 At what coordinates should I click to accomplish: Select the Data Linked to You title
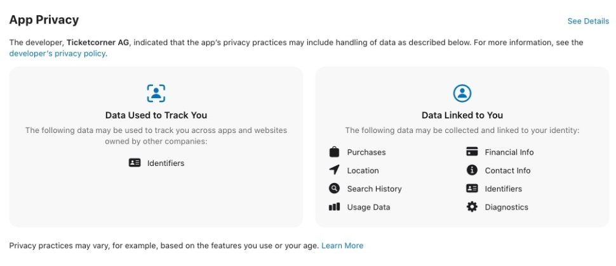coord(462,115)
